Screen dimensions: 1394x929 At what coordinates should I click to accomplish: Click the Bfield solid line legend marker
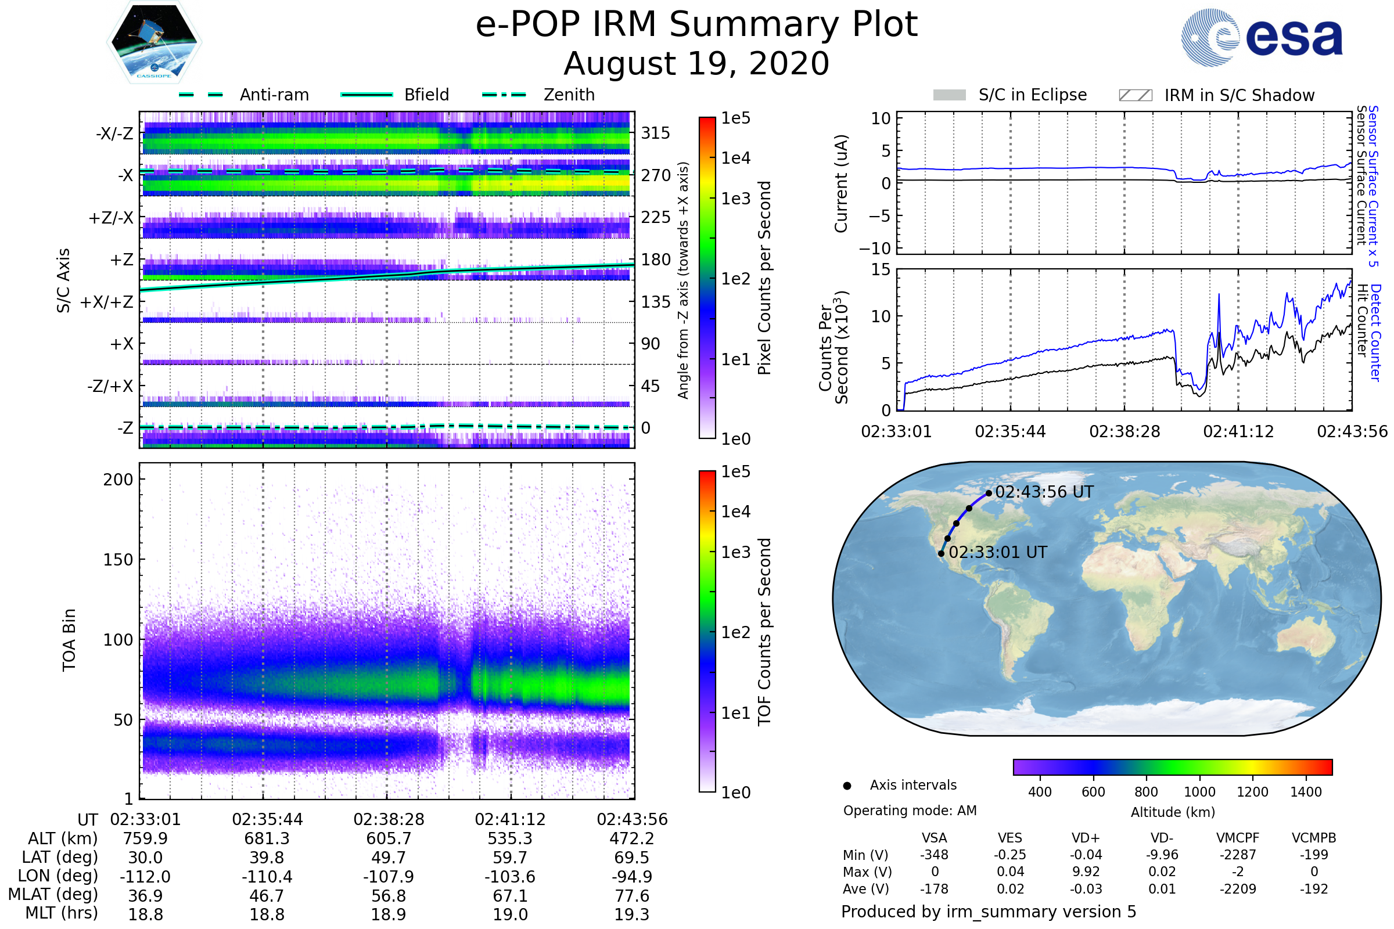(367, 95)
